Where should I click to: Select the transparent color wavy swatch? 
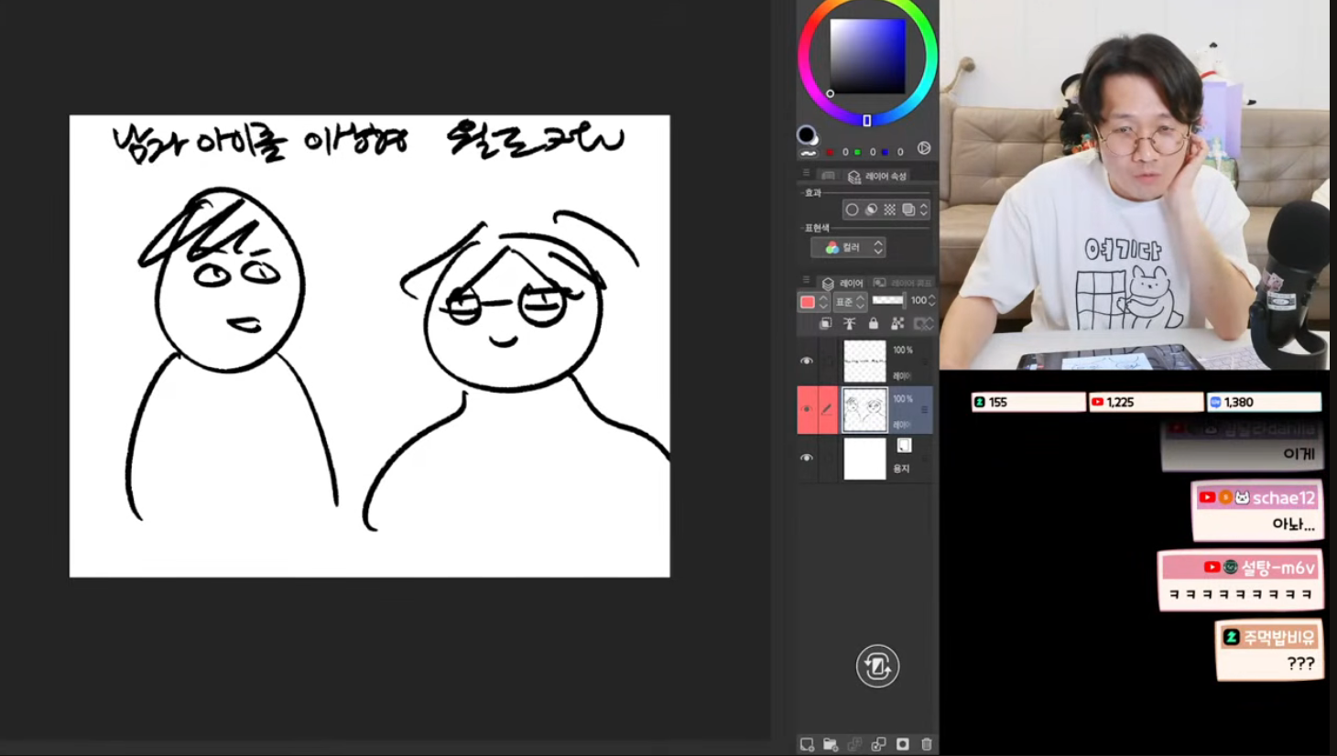pos(808,153)
